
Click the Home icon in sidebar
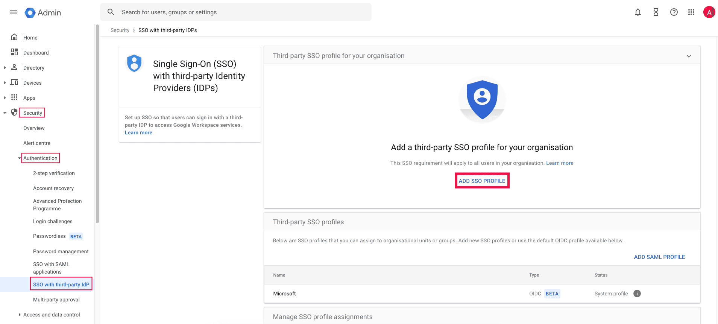pyautogui.click(x=14, y=37)
